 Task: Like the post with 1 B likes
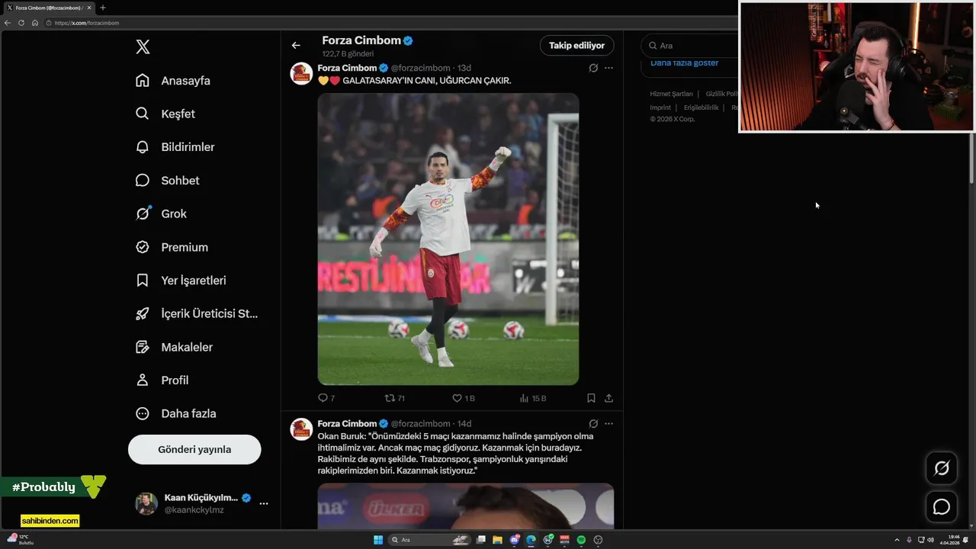coord(463,398)
